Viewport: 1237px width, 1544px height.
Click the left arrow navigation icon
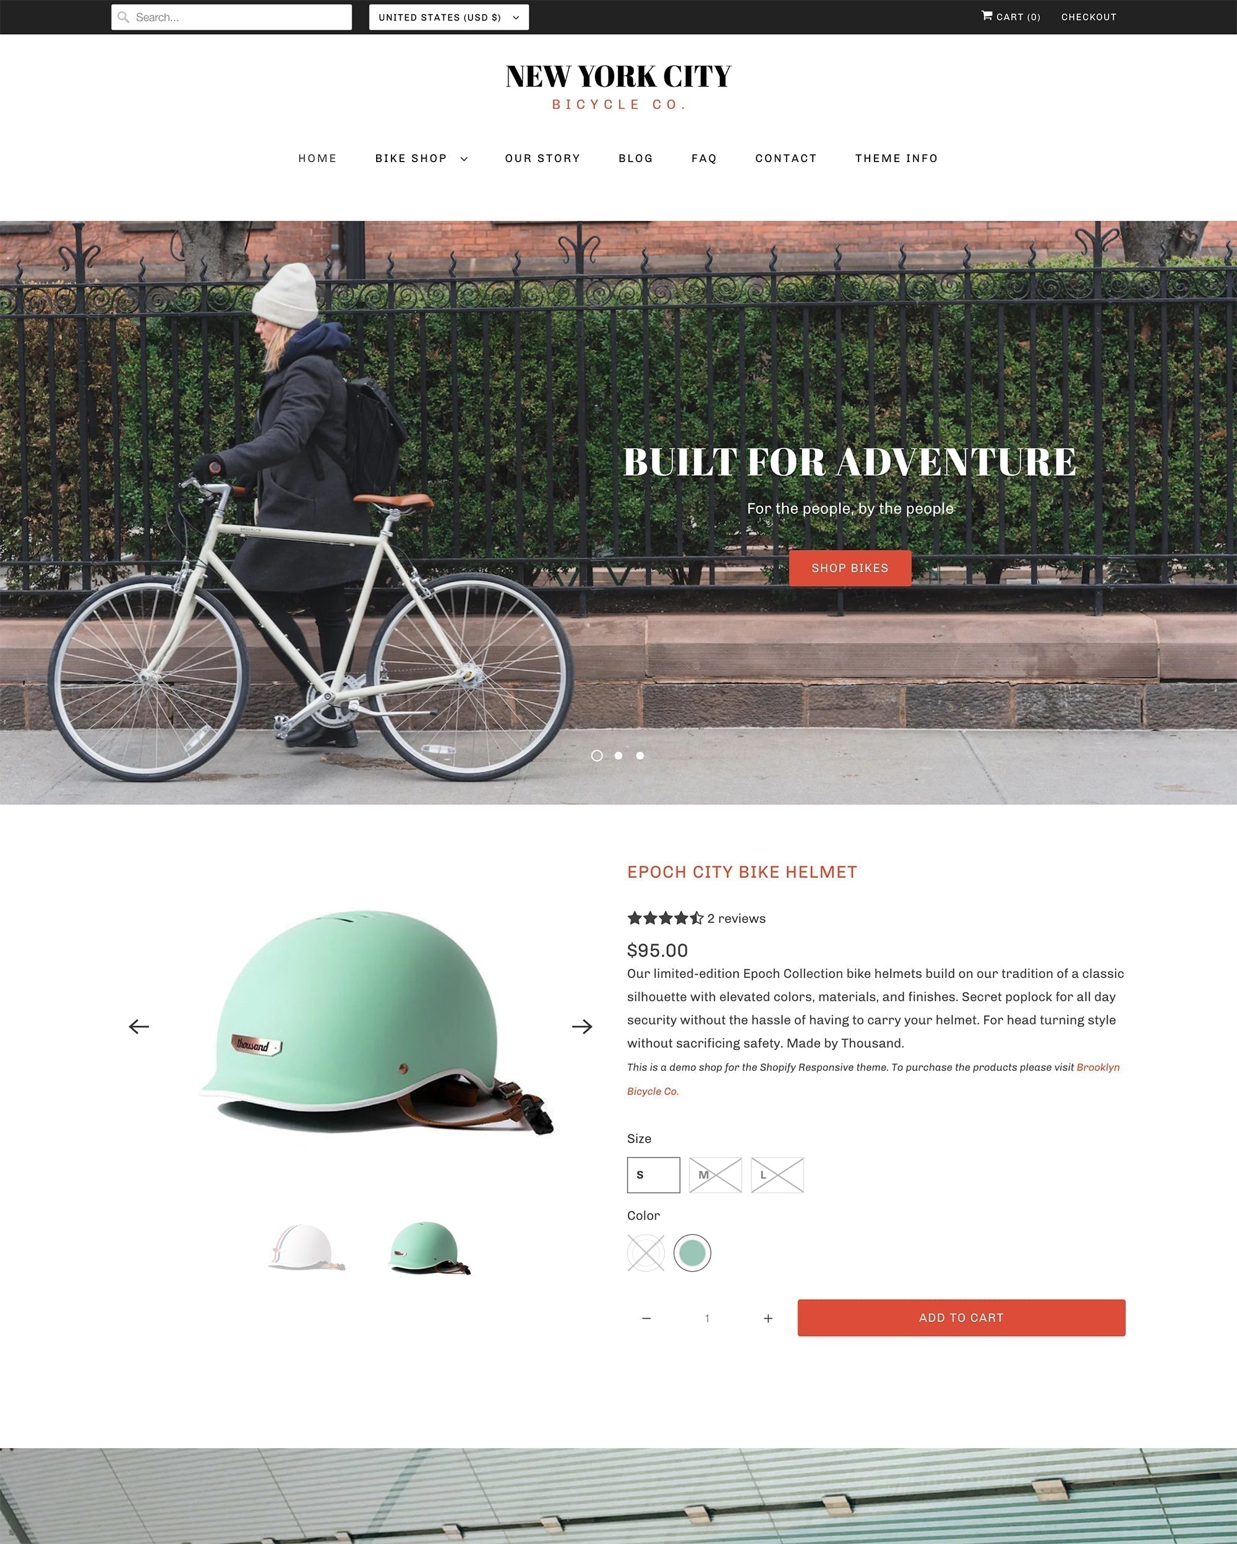point(139,1026)
